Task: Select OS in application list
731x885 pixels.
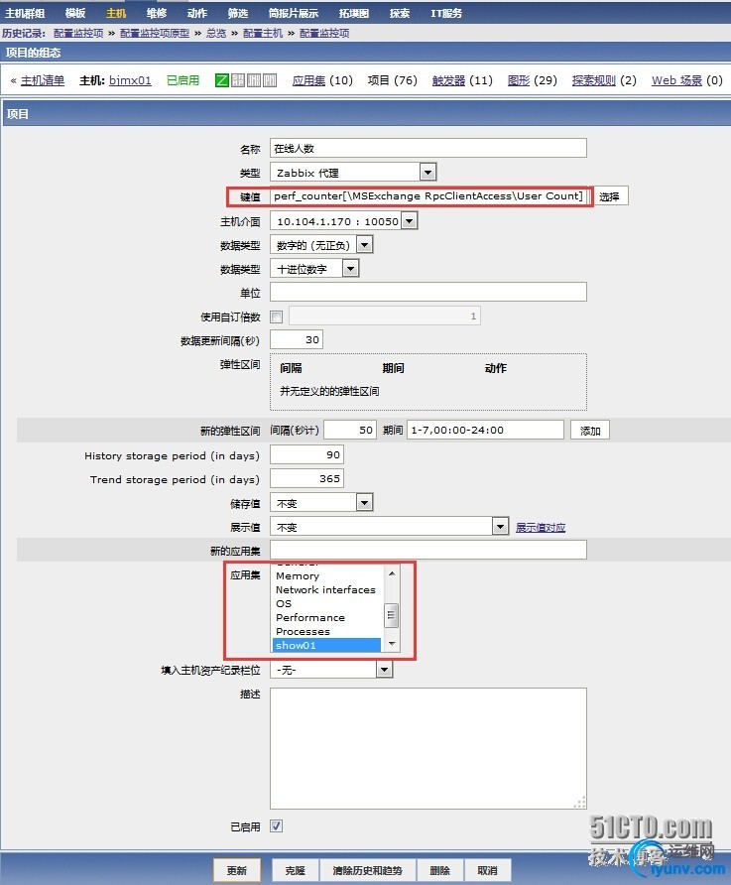Action: click(x=326, y=603)
